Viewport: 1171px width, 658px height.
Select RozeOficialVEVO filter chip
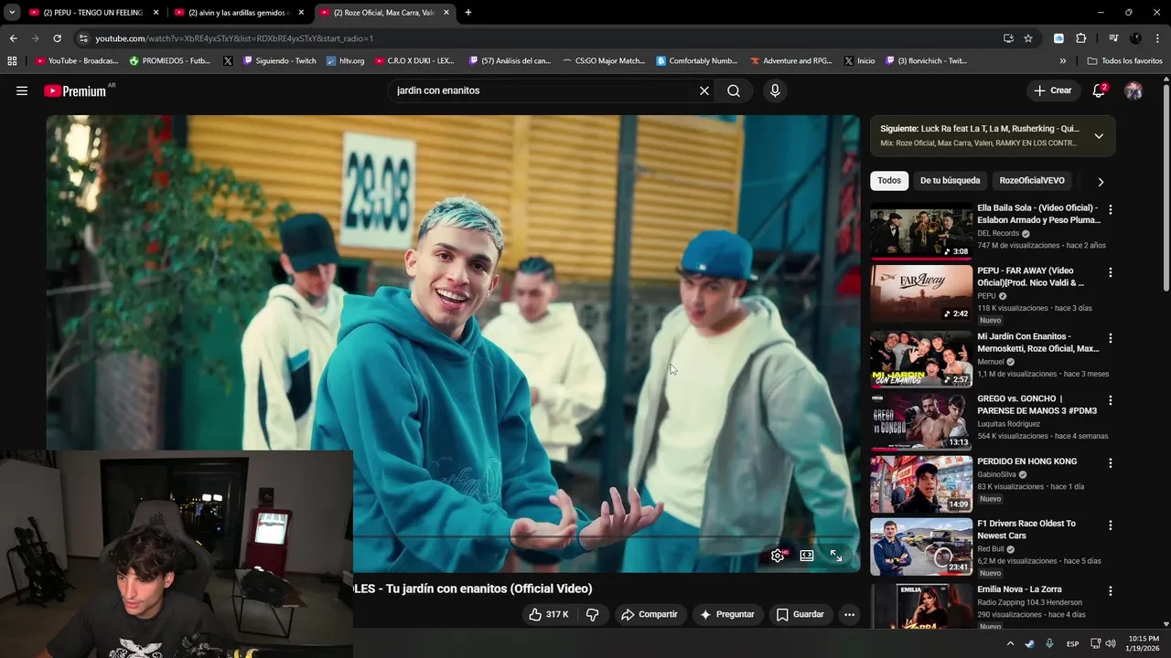tap(1032, 181)
